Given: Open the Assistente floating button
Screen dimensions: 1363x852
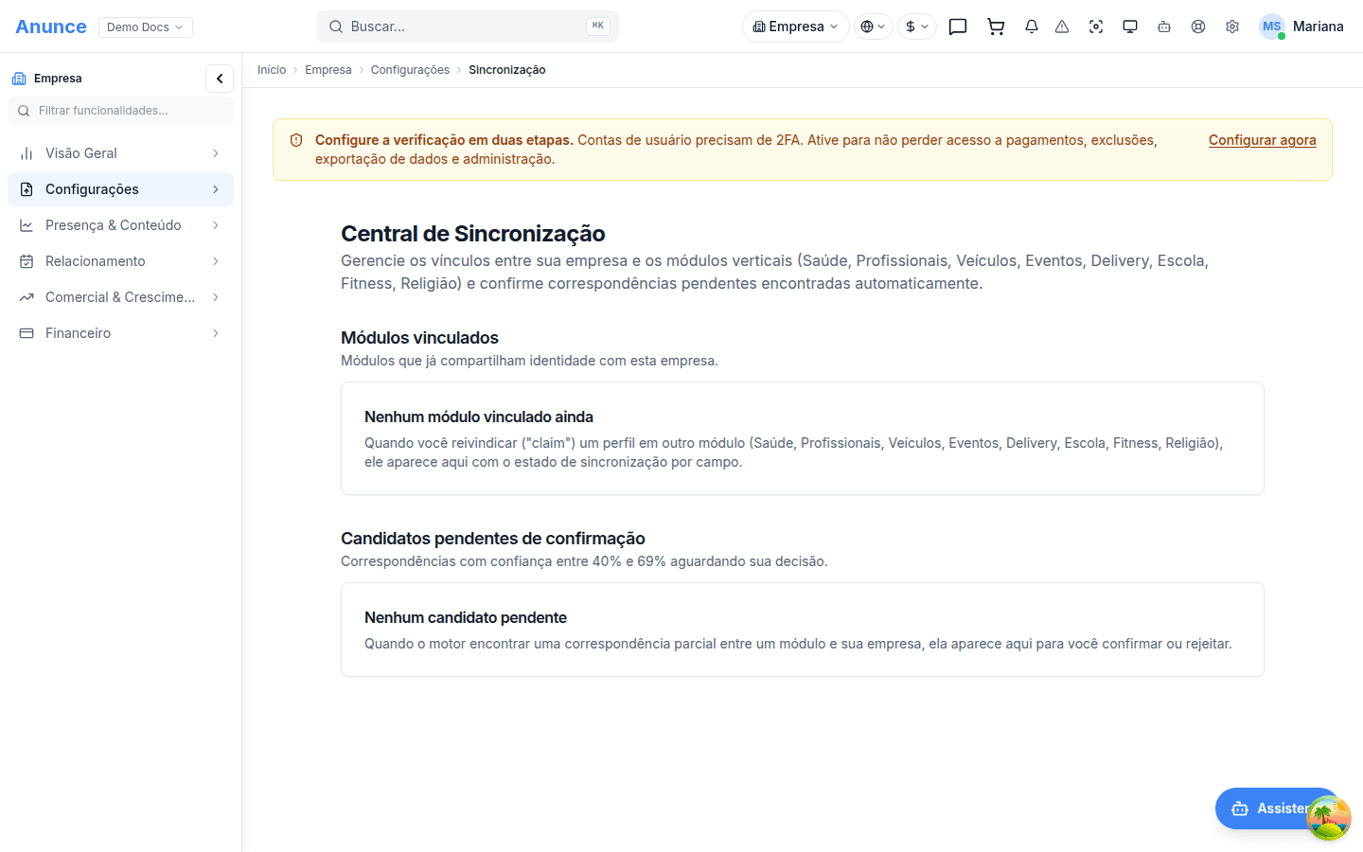Looking at the screenshot, I should (1278, 808).
